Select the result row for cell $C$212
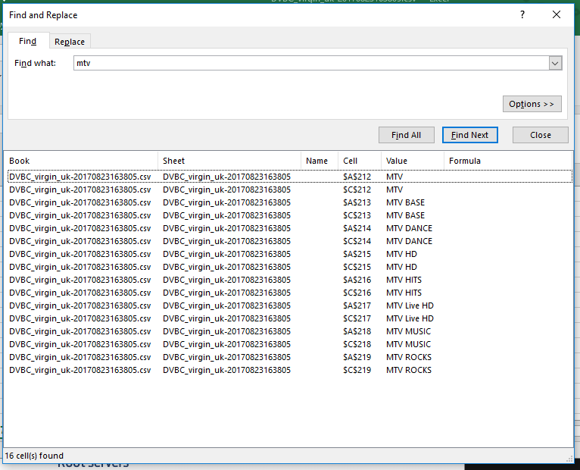The image size is (580, 470). pos(290,190)
